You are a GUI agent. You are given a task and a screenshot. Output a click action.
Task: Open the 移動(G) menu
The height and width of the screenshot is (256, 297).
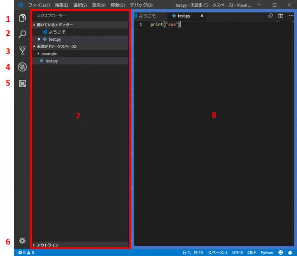[118, 5]
